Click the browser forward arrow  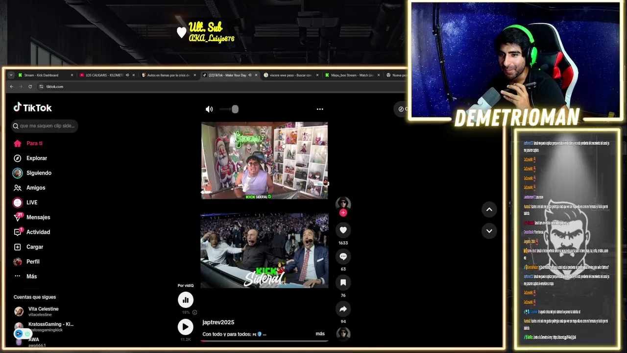click(x=21, y=86)
